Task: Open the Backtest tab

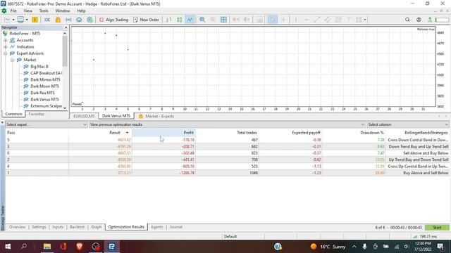Action: [77, 227]
